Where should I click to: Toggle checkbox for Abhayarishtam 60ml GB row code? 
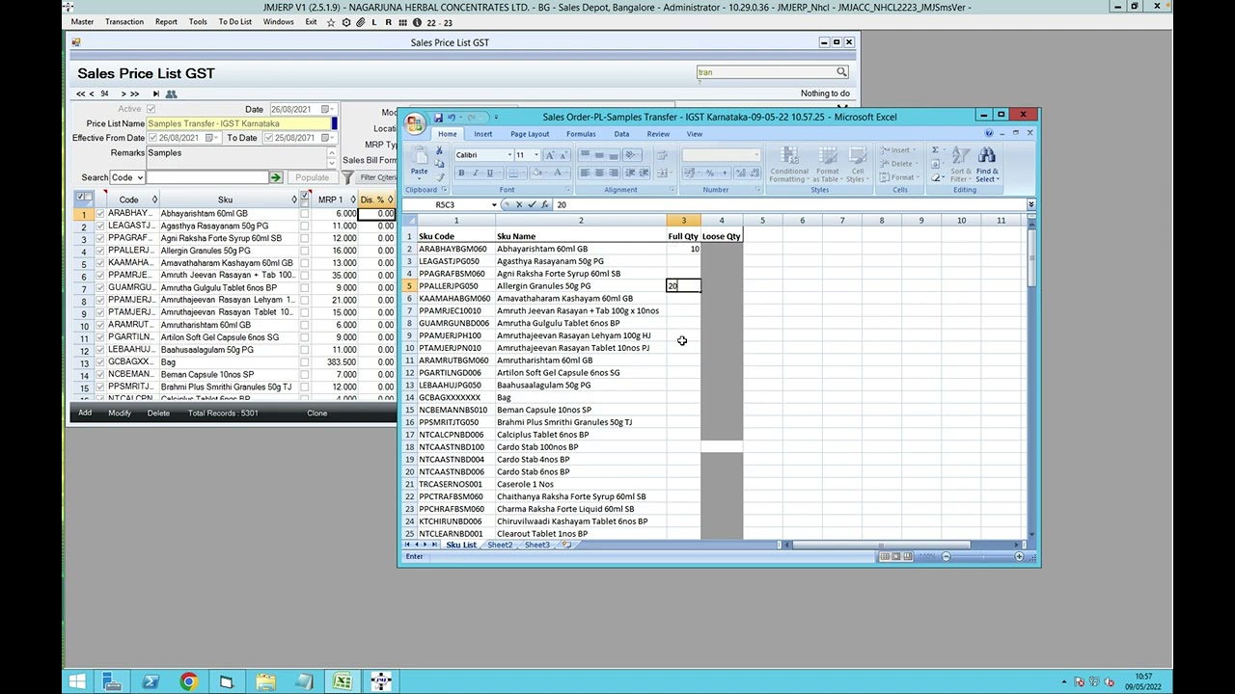pos(99,213)
